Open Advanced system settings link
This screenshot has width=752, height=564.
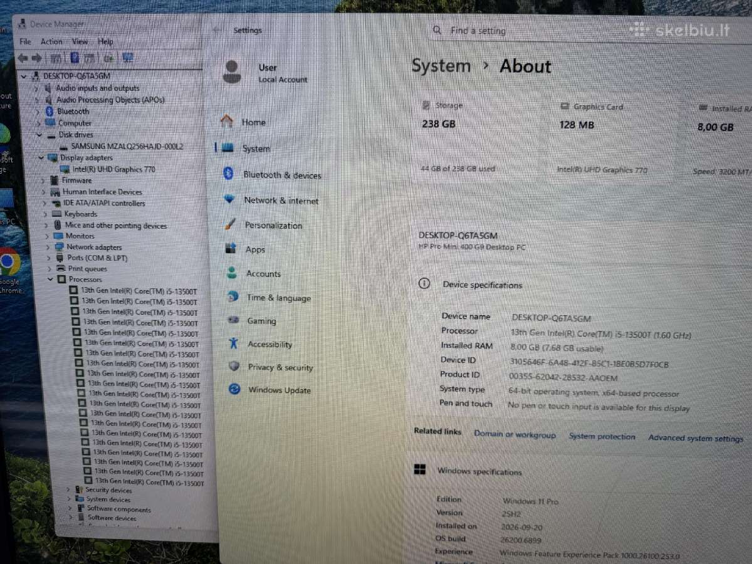pyautogui.click(x=696, y=438)
